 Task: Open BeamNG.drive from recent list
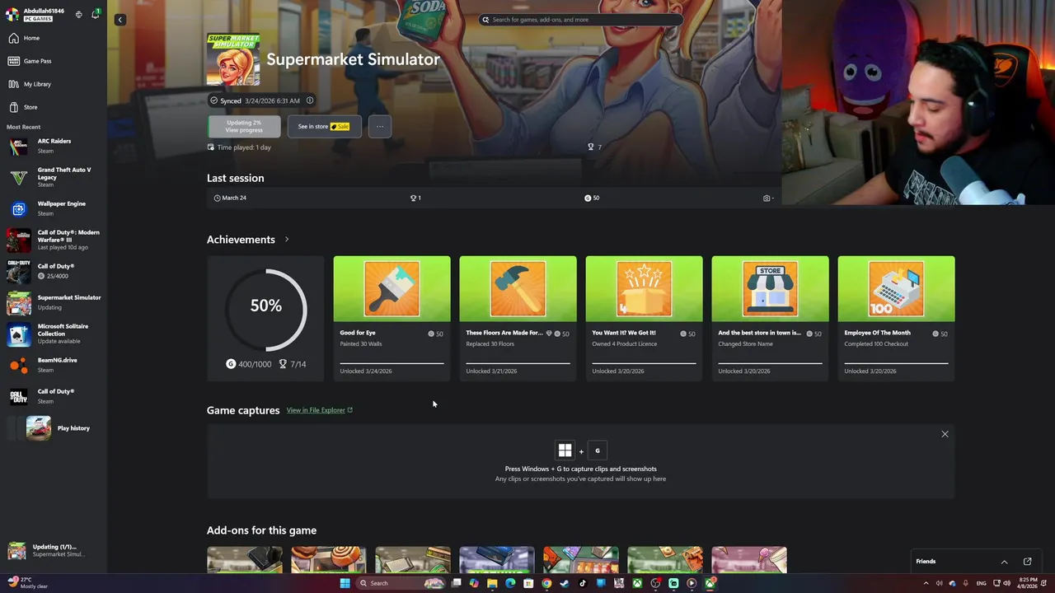coord(54,365)
